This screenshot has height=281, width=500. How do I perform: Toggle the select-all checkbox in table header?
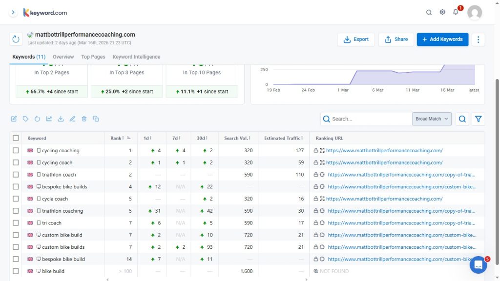point(16,138)
